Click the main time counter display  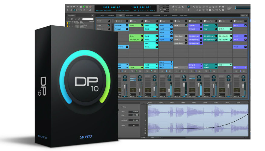[x=111, y=7]
